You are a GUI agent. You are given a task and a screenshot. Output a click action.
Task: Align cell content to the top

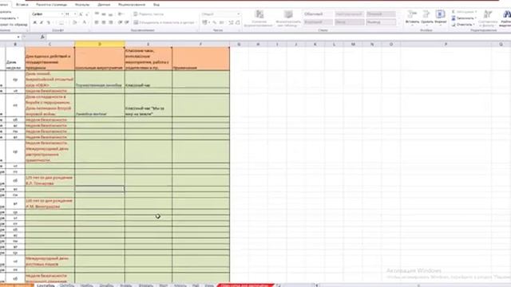(x=97, y=14)
